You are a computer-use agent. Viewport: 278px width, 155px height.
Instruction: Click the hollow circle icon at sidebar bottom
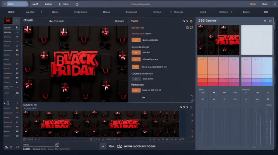pos(11,147)
